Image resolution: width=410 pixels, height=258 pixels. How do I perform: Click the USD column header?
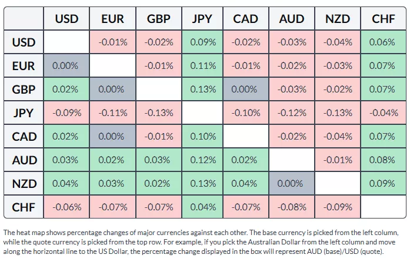(66, 19)
